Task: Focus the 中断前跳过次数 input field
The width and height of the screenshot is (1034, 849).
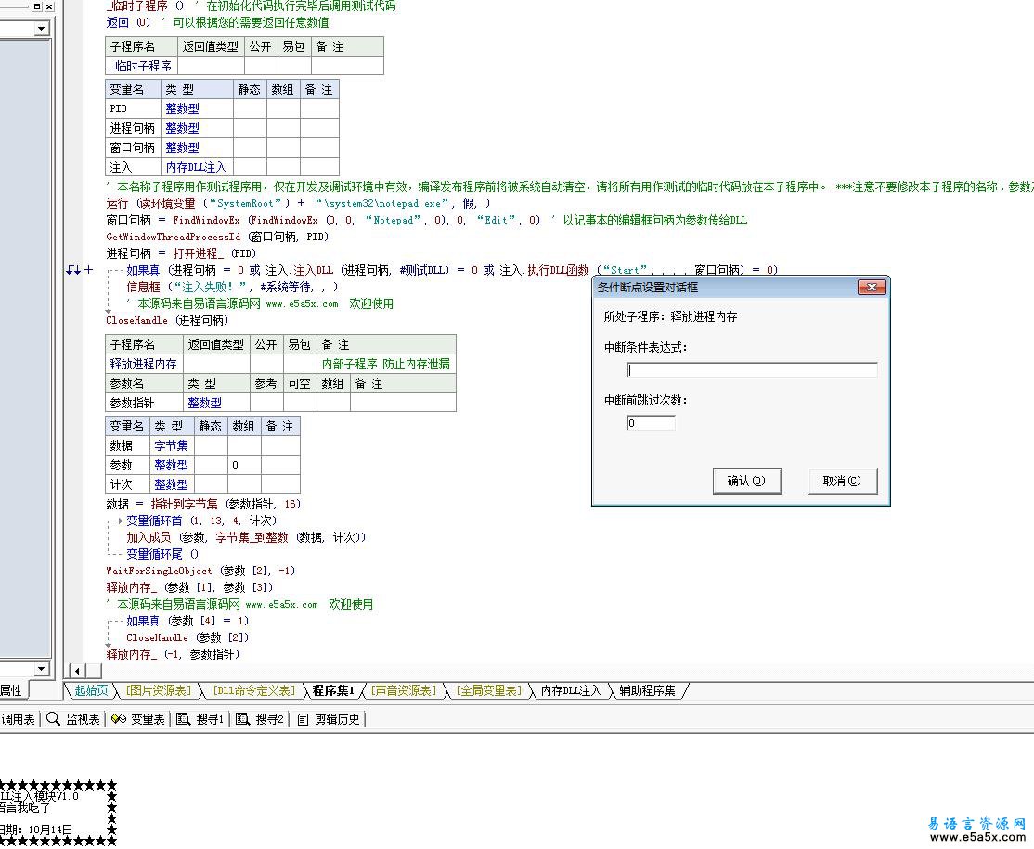Action: (x=651, y=423)
